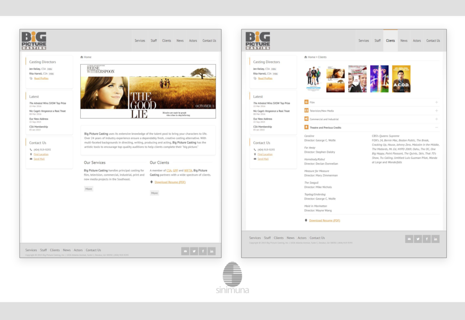Click the map pin icon in right page Contact Us

pos(255,154)
